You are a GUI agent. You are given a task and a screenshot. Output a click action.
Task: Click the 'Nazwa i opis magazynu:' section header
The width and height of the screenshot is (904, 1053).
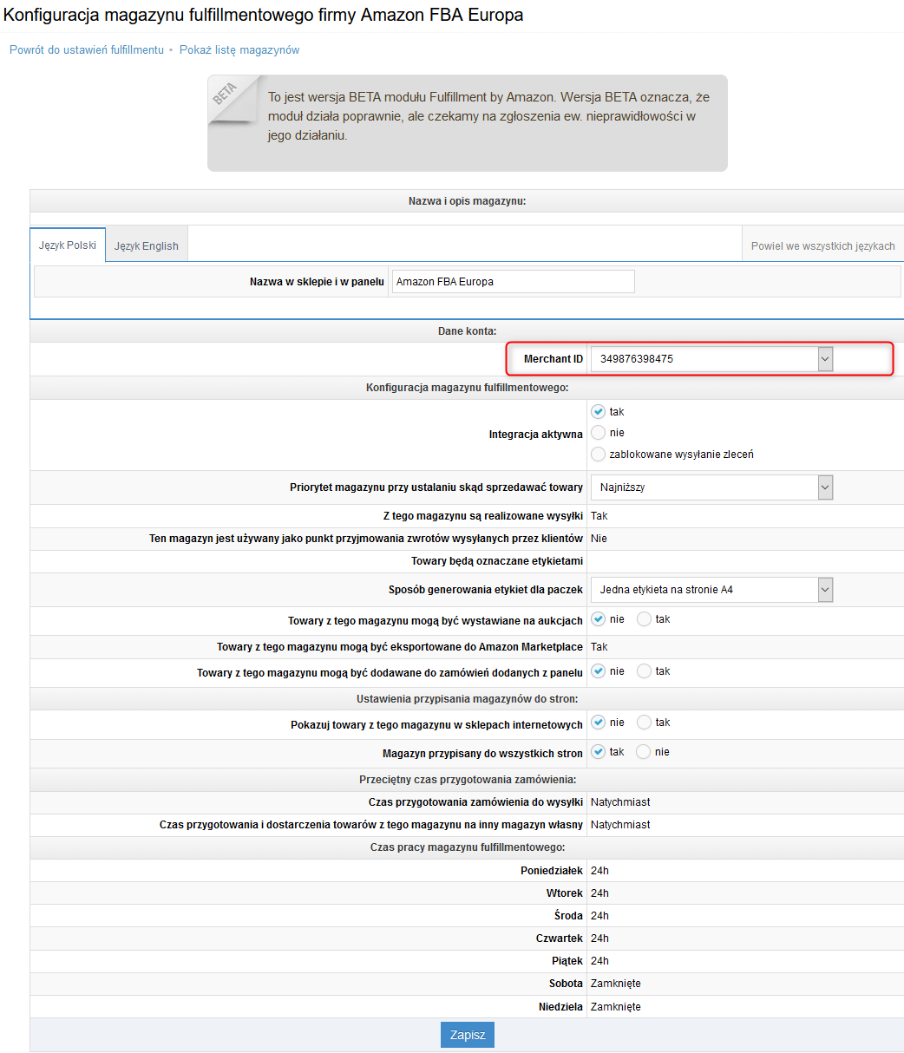[468, 201]
